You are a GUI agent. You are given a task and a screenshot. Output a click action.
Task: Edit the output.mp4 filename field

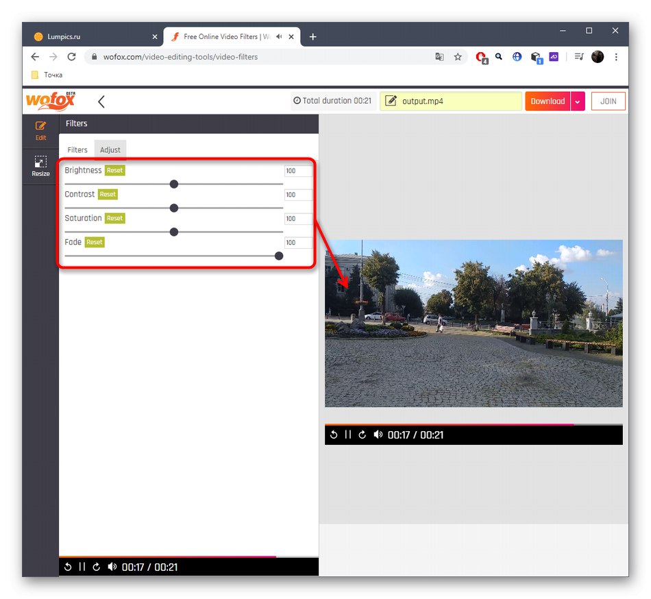[x=451, y=101]
